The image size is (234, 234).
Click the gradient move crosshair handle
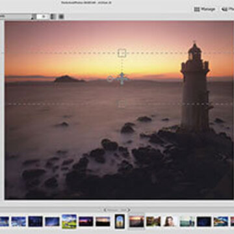pyautogui.click(x=122, y=79)
